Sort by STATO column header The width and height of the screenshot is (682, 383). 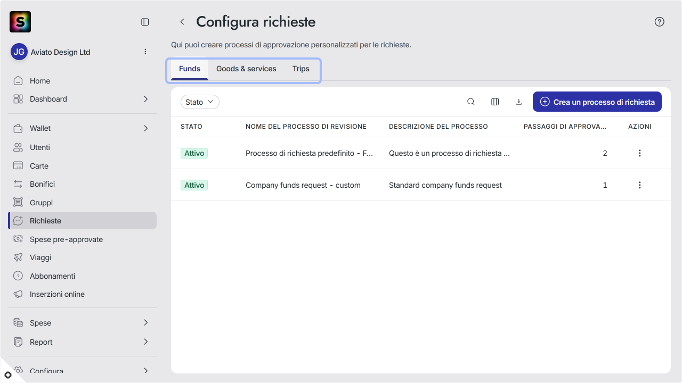point(191,127)
